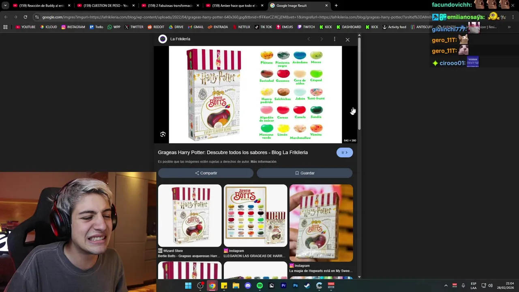Open the DRIVE bookmark
519x292 pixels.
pyautogui.click(x=176, y=27)
